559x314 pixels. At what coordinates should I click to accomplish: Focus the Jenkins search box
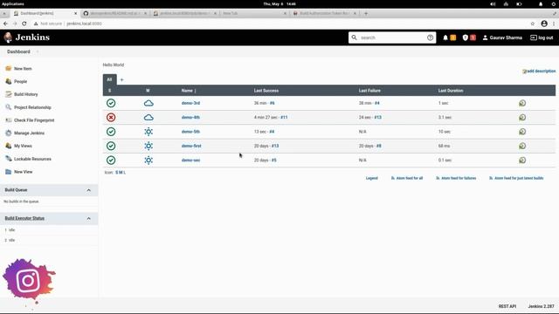click(x=392, y=38)
